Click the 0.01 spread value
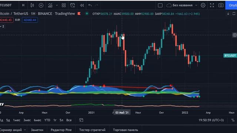Viewport: 237px width, 133px height. (17, 20)
